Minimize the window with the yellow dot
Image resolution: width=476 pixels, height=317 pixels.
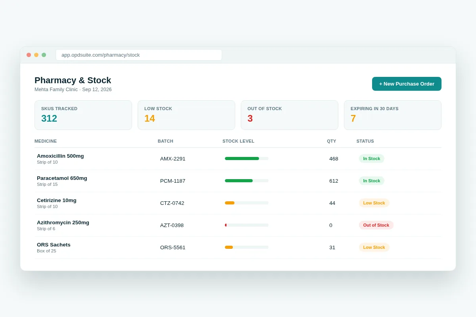point(36,55)
